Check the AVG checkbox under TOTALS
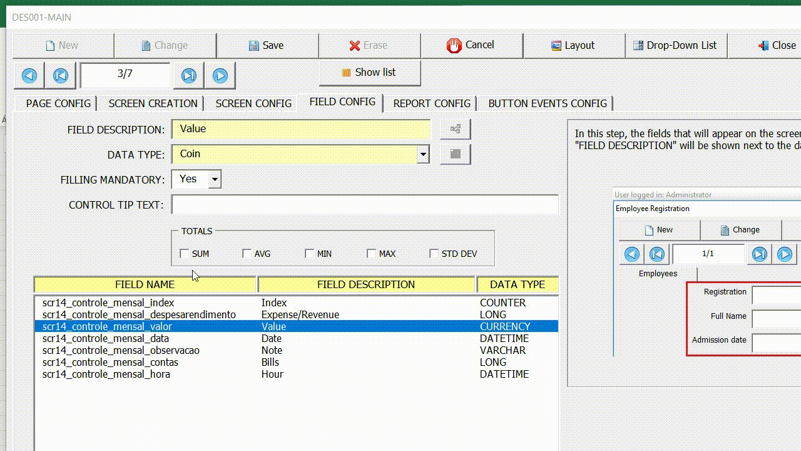This screenshot has height=451, width=801. pos(247,253)
